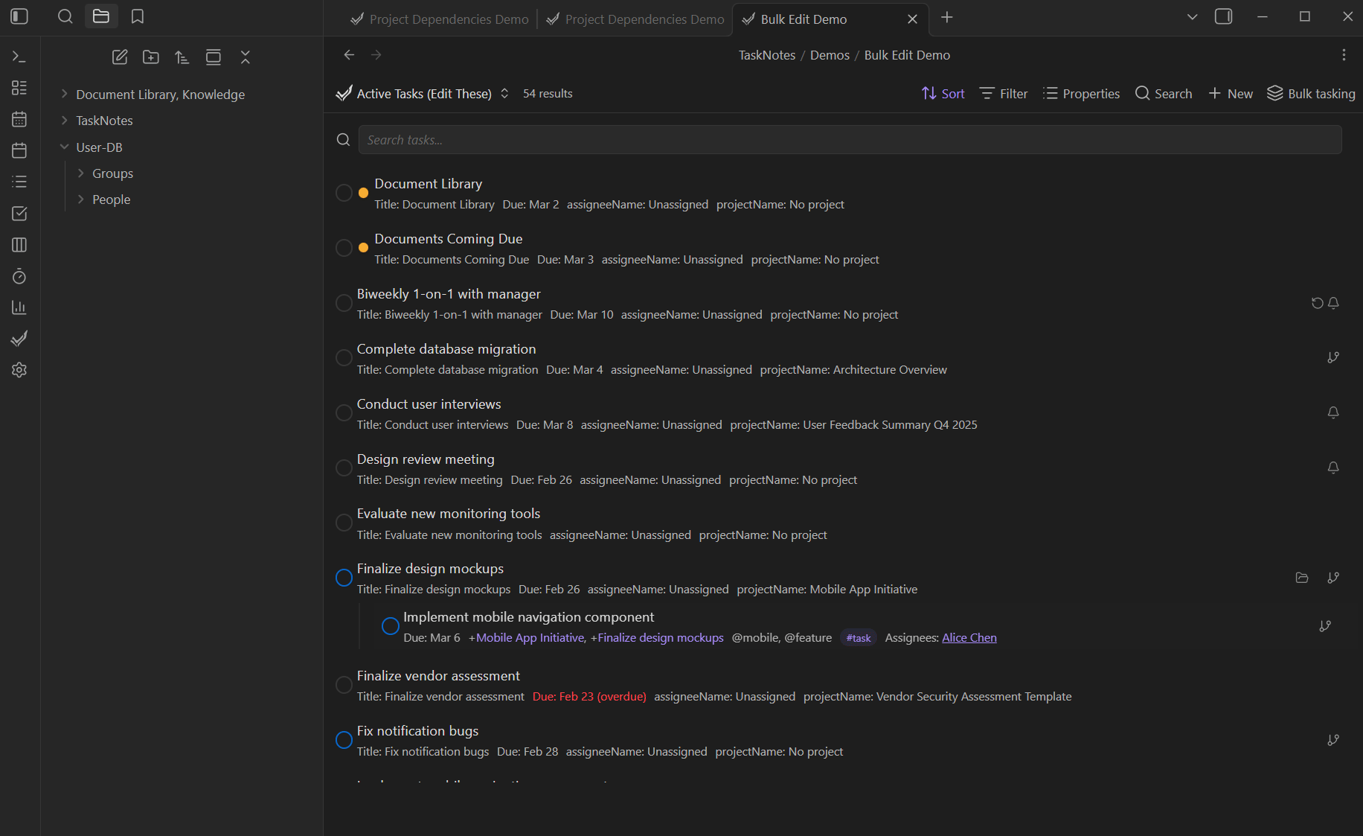Open the TaskNotes calendar view

click(19, 118)
